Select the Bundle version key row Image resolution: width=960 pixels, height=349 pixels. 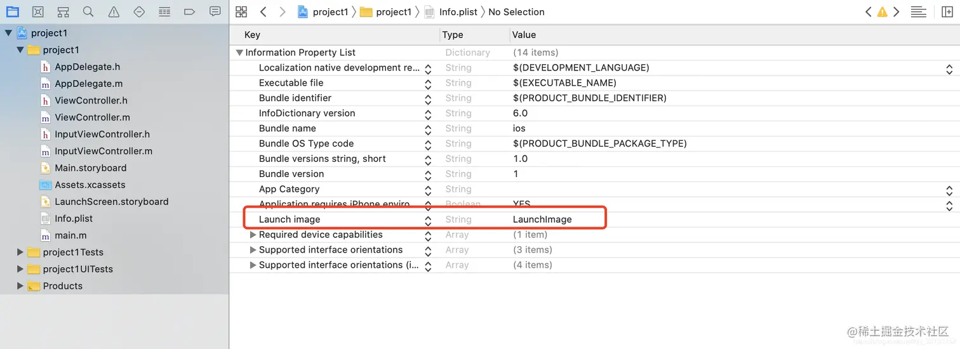594,174
